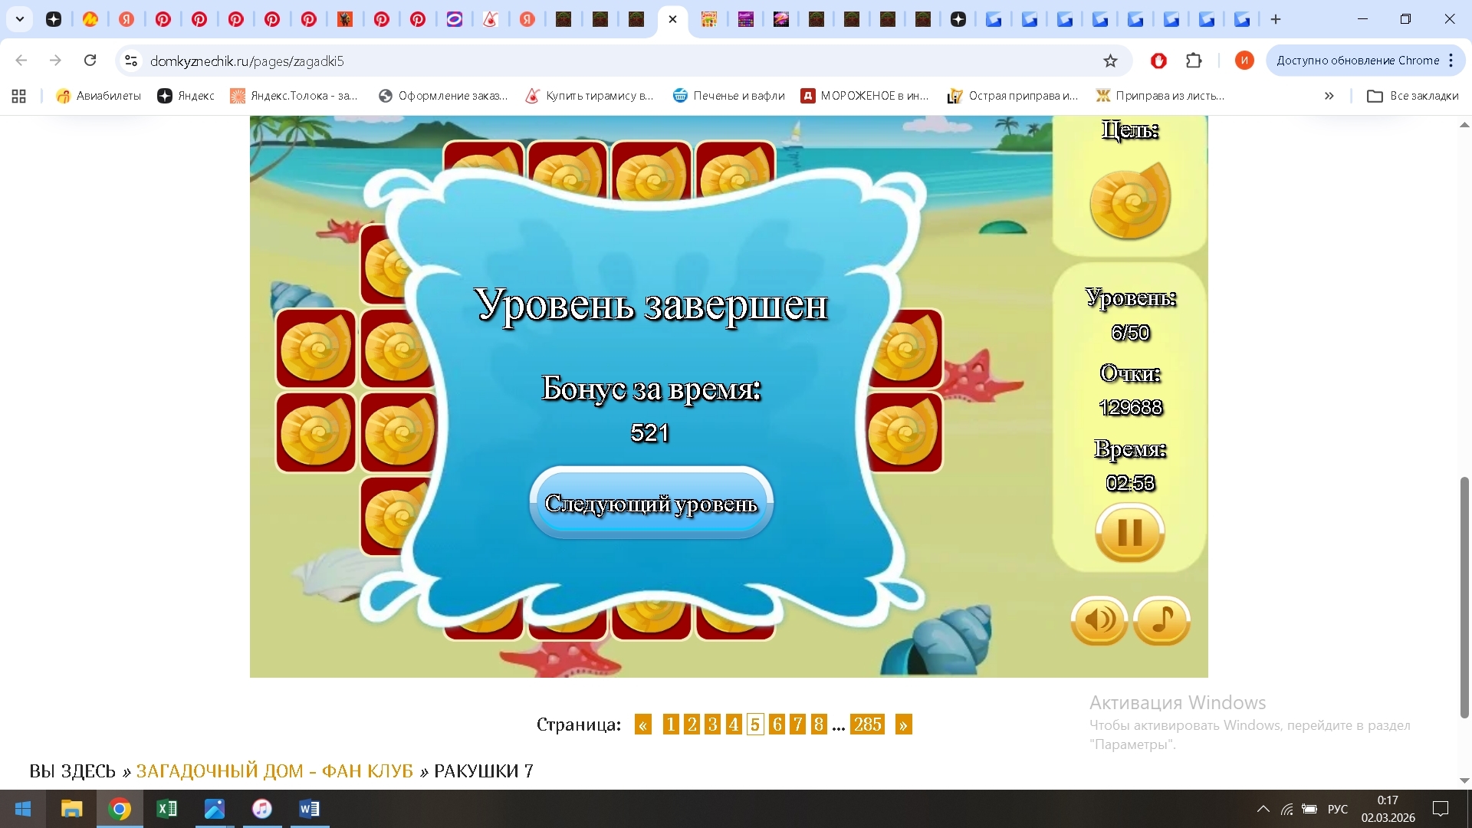
Task: Open the Печенье и вафли bookmark
Action: point(728,96)
